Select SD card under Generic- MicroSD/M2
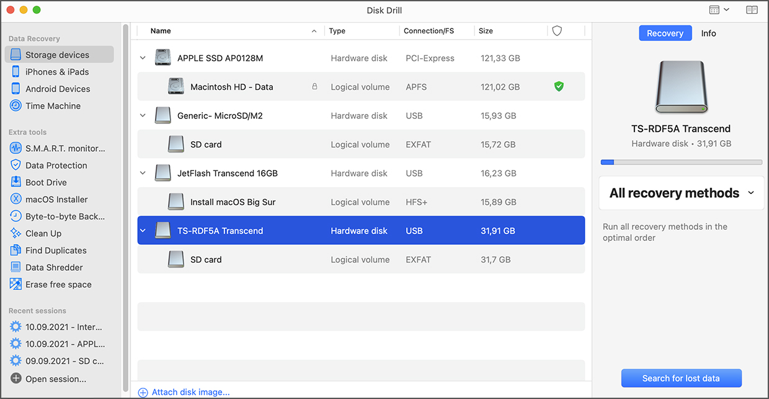Screen dimensions: 769x399 coord(361,144)
